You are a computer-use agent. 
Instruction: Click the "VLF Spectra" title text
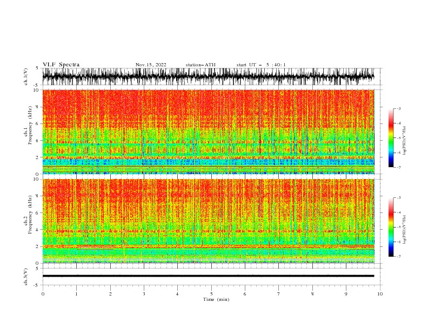61,65
